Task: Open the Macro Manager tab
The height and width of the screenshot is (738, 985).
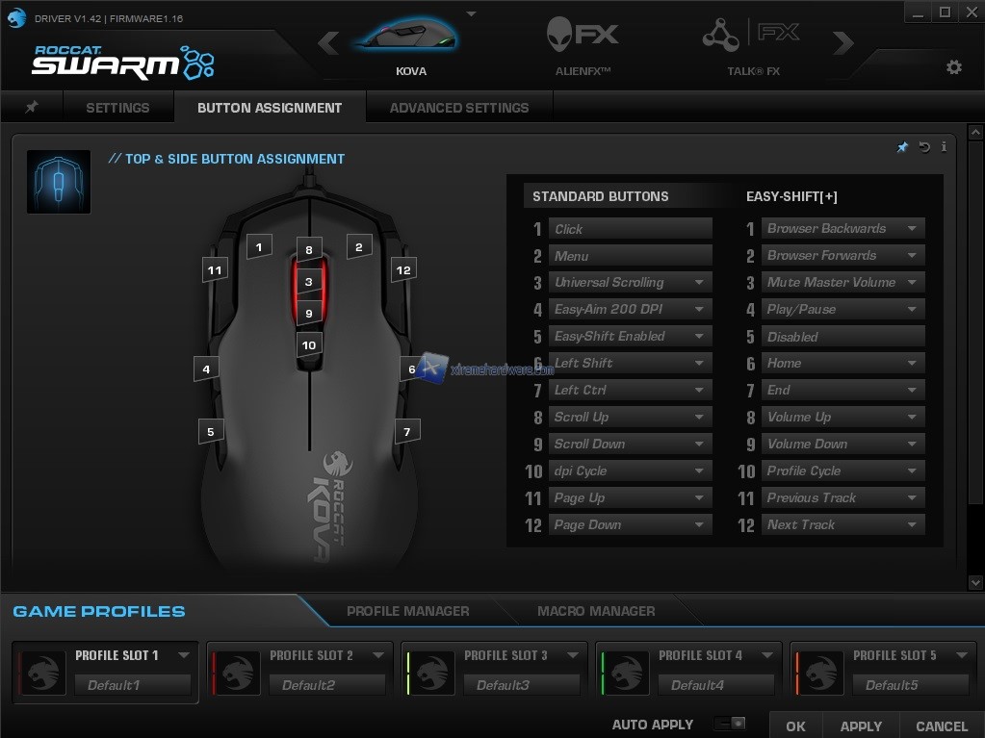Action: [x=595, y=611]
